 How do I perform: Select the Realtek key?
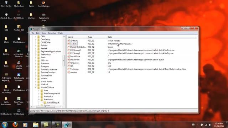44,48
